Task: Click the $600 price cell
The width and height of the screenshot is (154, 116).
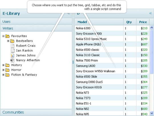Action: 143,109
